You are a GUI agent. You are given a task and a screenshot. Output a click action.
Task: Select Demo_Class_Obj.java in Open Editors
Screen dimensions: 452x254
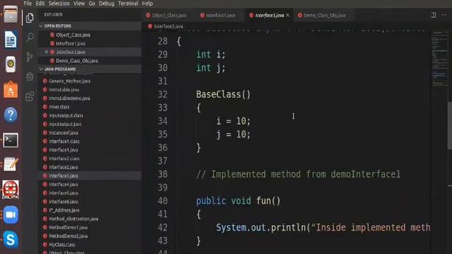pos(90,61)
